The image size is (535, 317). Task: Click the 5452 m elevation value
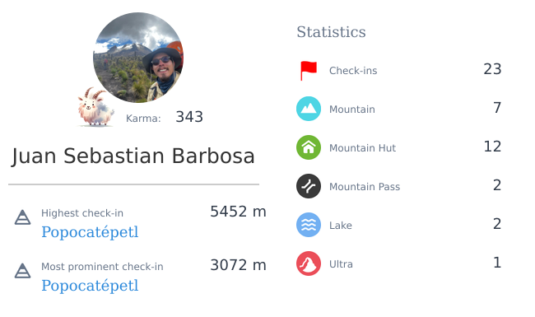[238, 212]
